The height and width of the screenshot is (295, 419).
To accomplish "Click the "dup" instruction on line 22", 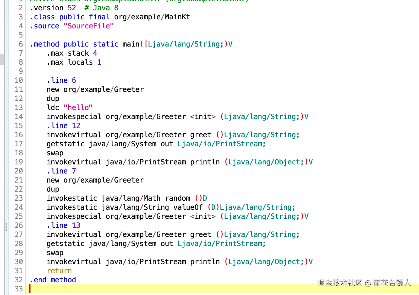I will coord(53,189).
